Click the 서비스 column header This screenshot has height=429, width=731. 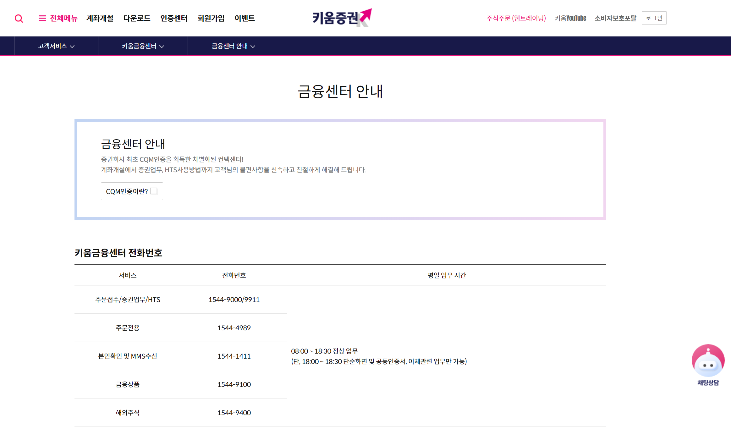[128, 275]
